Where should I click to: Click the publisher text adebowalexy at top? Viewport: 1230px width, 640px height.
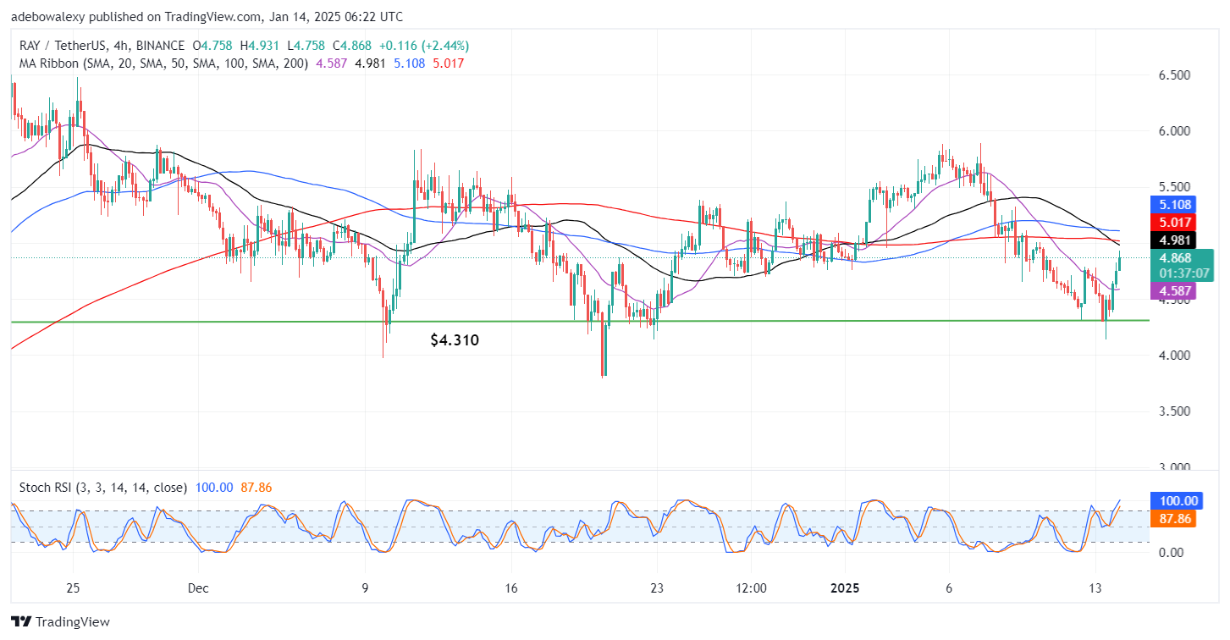pyautogui.click(x=49, y=17)
